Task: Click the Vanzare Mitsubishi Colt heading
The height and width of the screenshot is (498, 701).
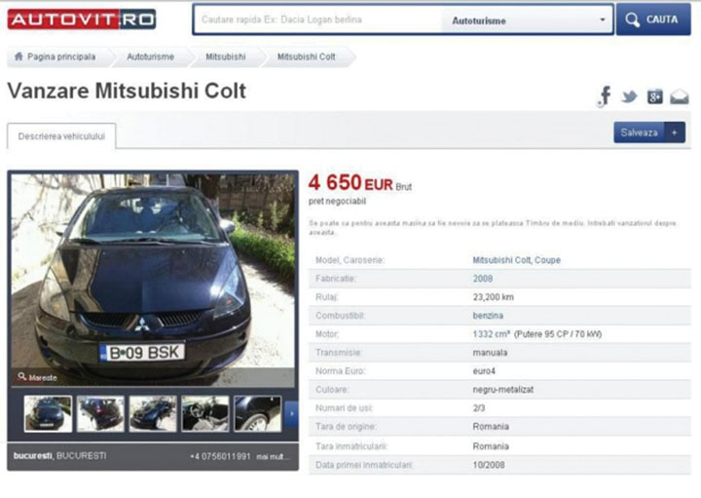Action: (x=127, y=91)
